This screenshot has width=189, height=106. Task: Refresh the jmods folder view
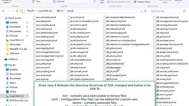pos(146,11)
